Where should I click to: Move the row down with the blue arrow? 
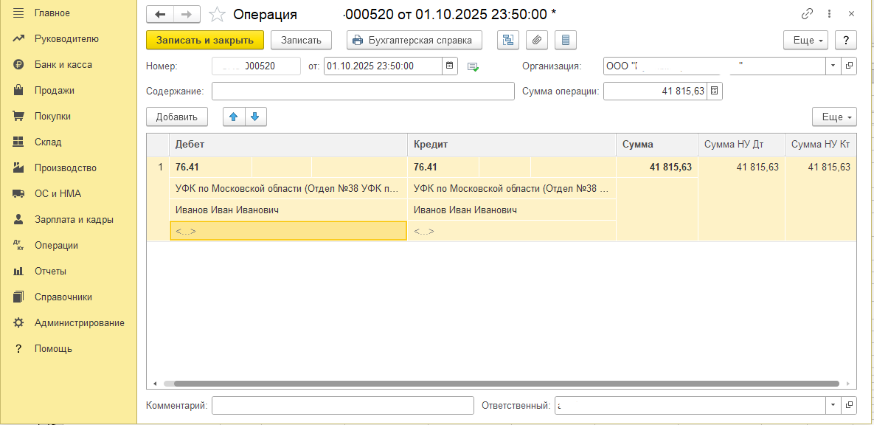coord(254,117)
